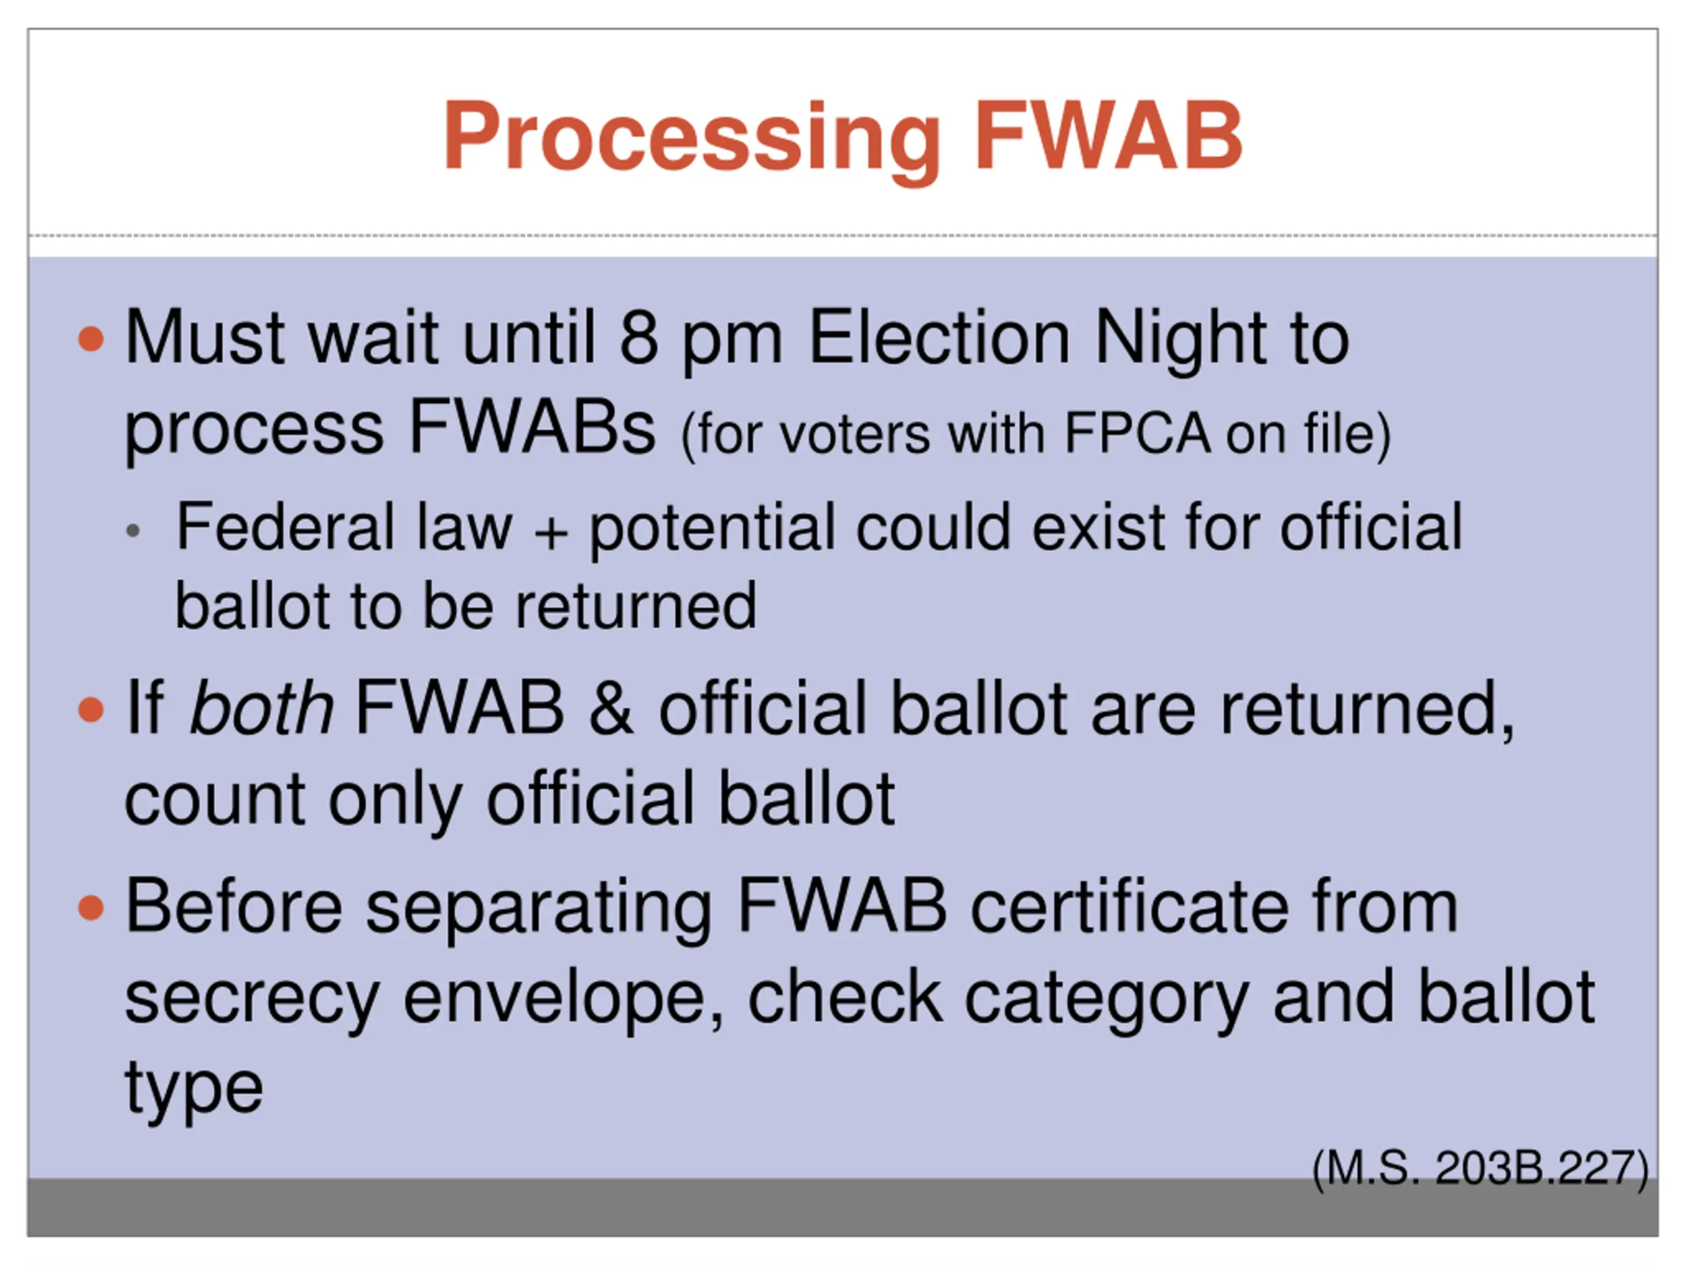Click the italic word 'both'
The width and height of the screenshot is (1687, 1265).
pos(261,708)
